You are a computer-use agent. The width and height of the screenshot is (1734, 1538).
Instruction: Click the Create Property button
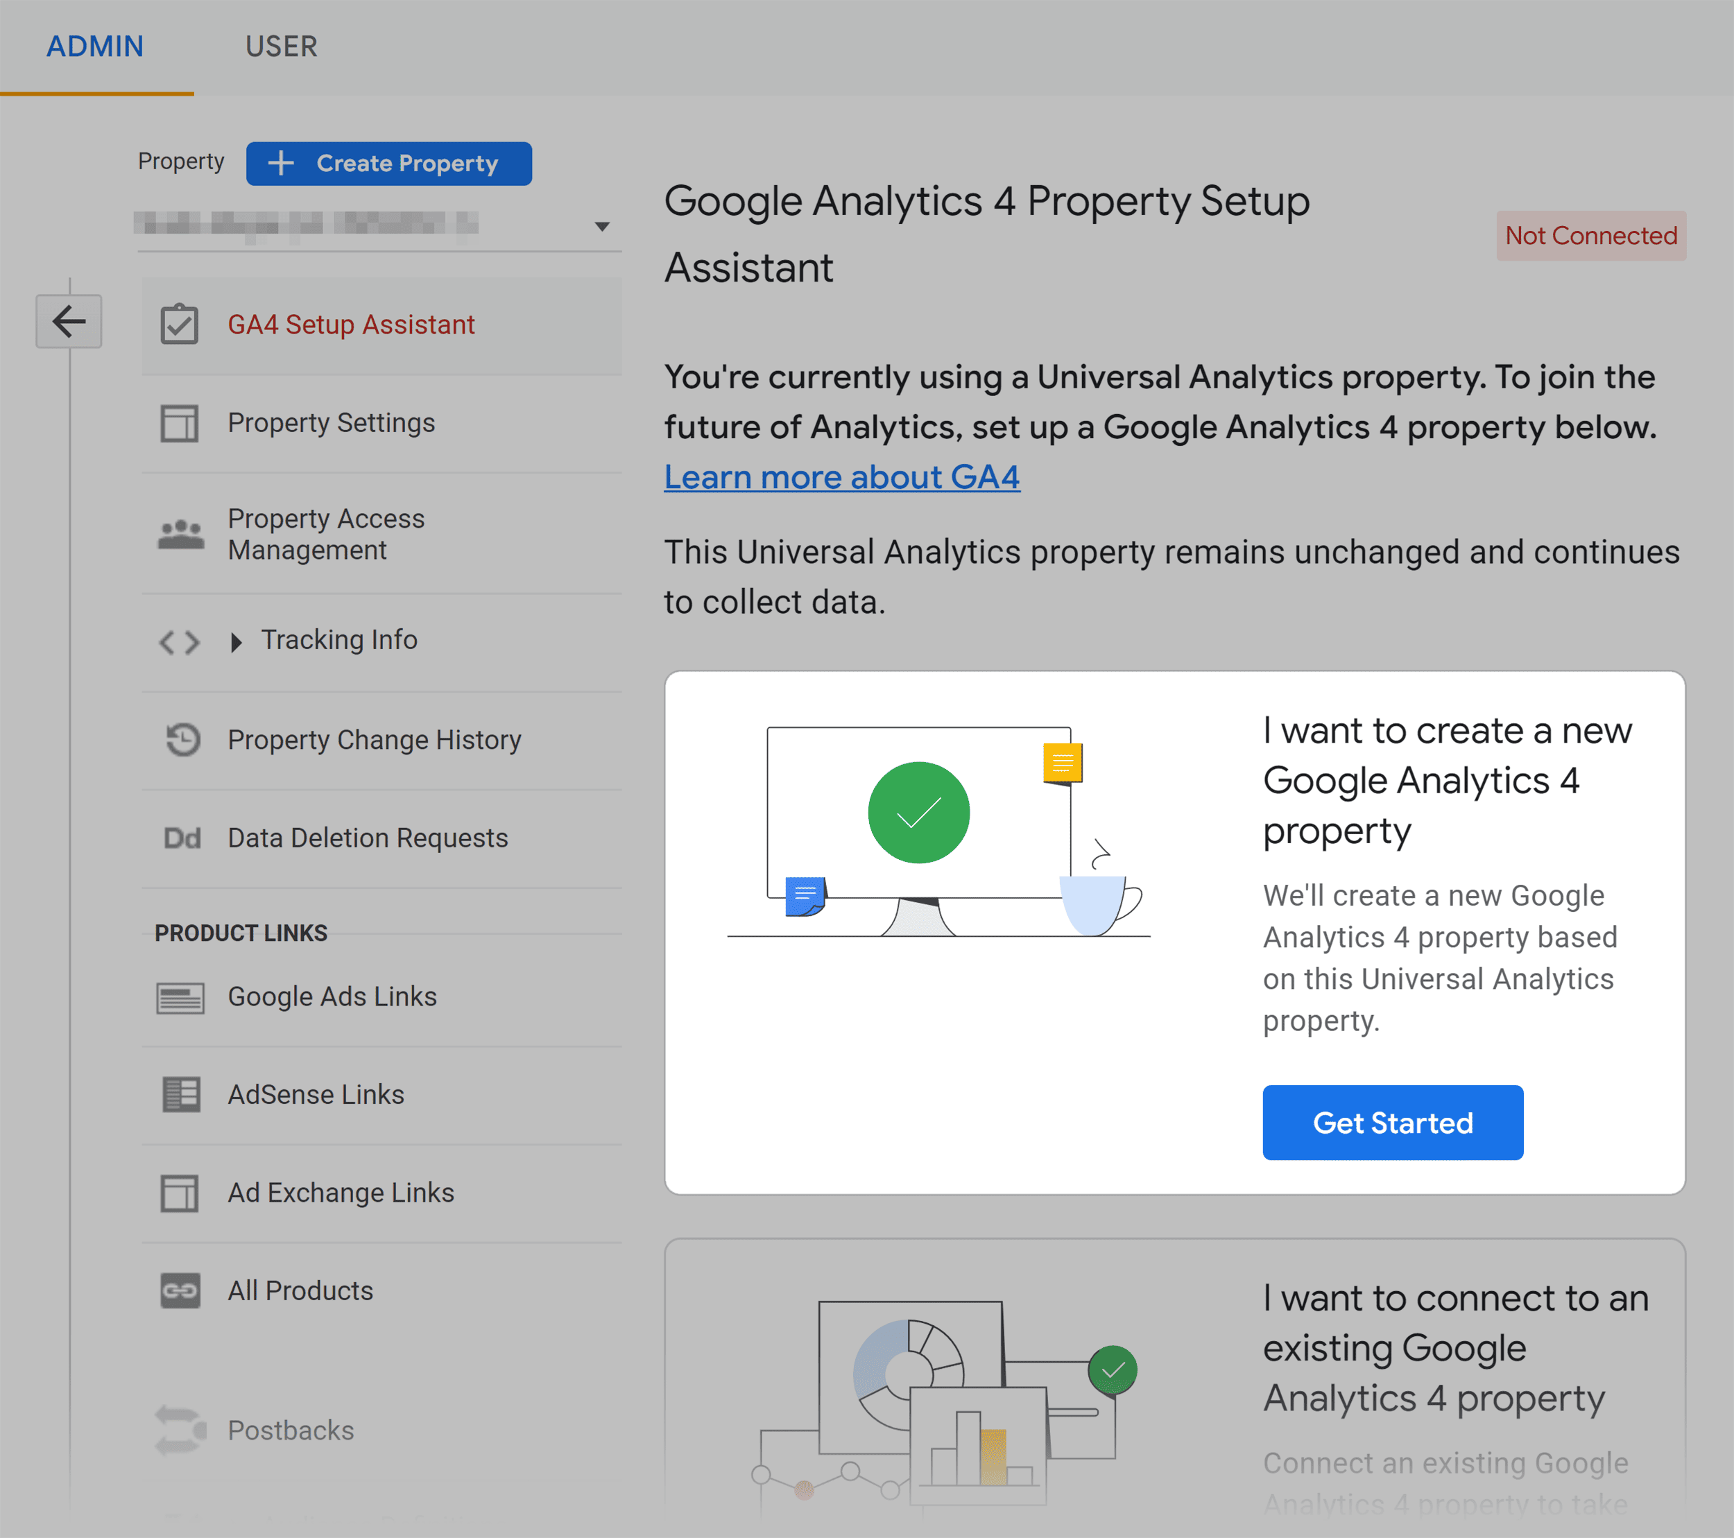coord(388,163)
